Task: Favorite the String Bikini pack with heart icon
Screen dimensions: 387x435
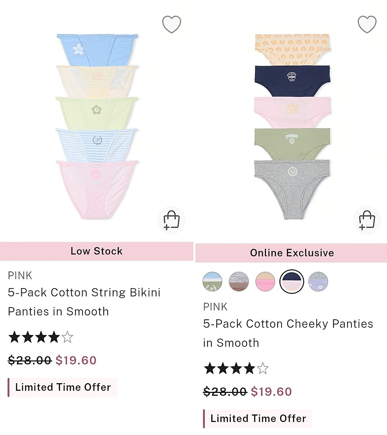Action: pos(171,25)
